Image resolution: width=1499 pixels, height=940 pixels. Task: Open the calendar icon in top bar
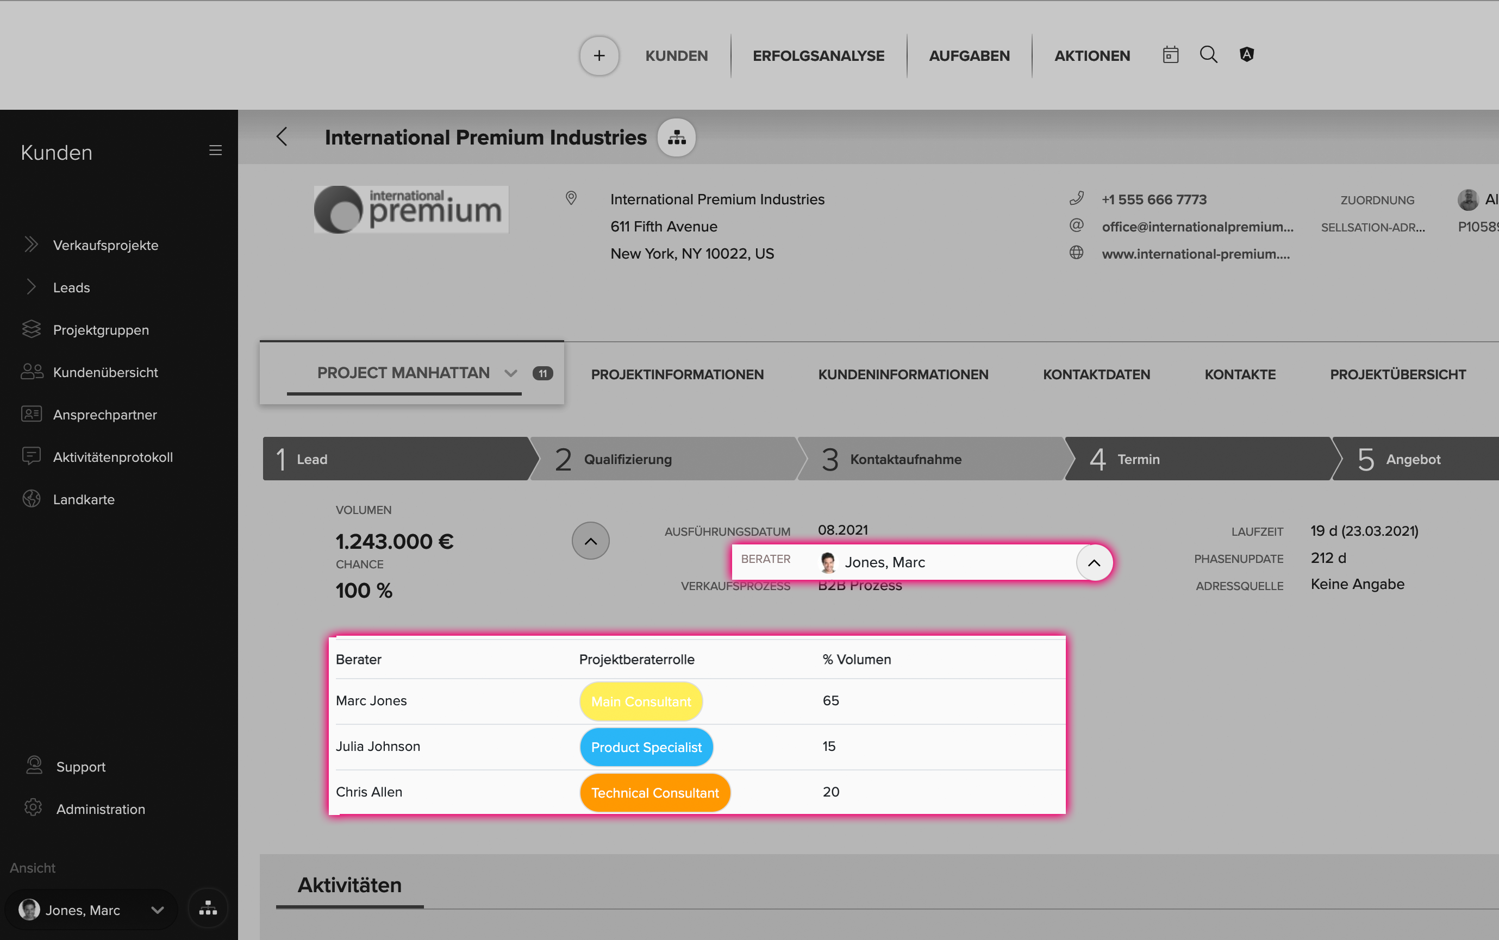point(1170,55)
